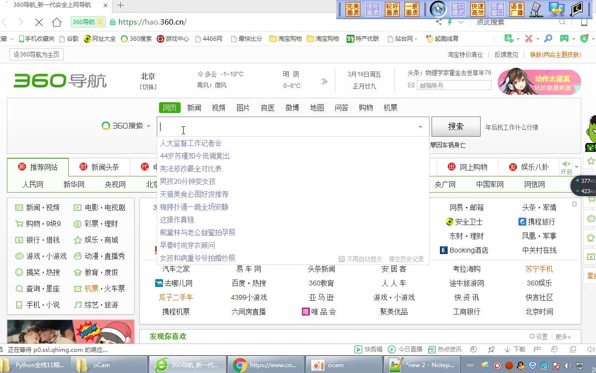The height and width of the screenshot is (373, 596).
Task: Open 换肤(两会主题皮肤) link
Action: point(555,55)
